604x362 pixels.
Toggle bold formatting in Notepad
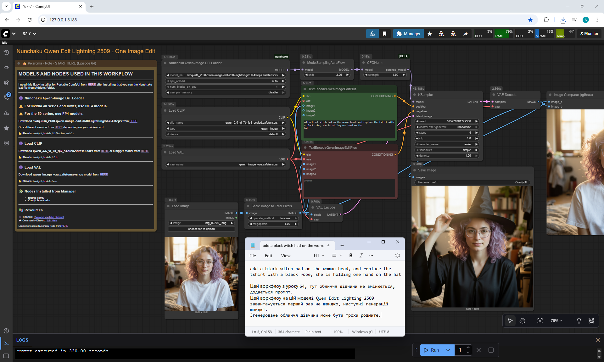[351, 255]
